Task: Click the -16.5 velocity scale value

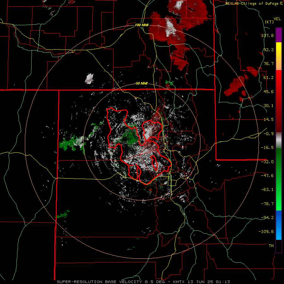Action: (267, 148)
